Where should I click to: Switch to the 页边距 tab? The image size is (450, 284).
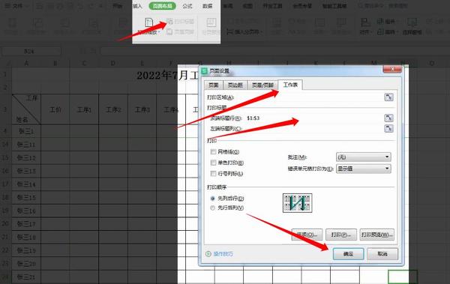235,85
